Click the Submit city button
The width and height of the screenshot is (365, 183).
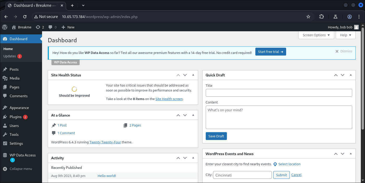coord(281,175)
